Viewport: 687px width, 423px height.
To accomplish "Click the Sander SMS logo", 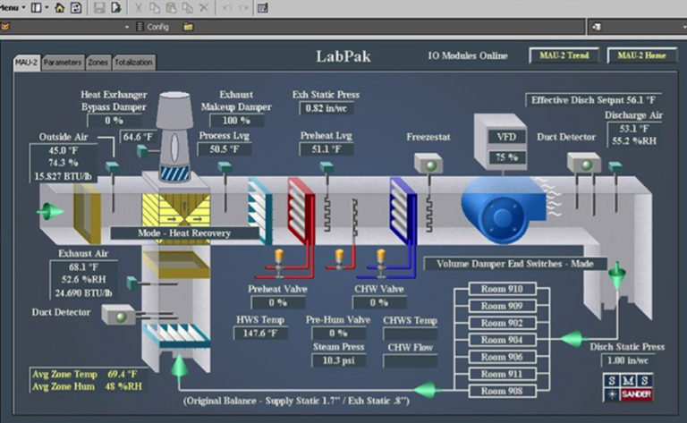I will pyautogui.click(x=629, y=386).
